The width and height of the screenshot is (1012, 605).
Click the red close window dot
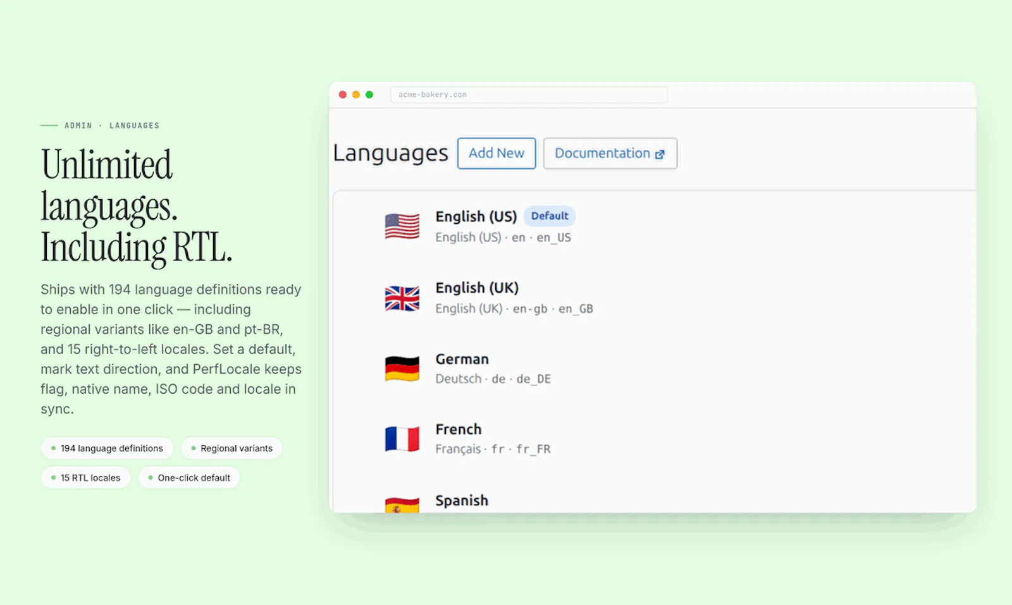(x=343, y=95)
